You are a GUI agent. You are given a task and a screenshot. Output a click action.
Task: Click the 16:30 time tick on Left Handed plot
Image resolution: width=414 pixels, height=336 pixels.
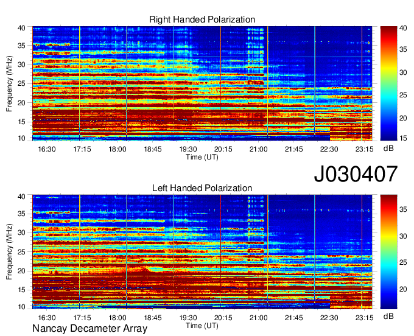point(47,318)
